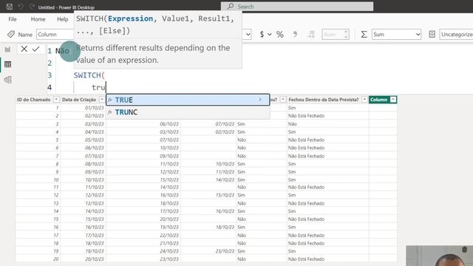Viewport: 473px width, 266px height.
Task: Open Model view in sidebar
Action: click(7, 80)
